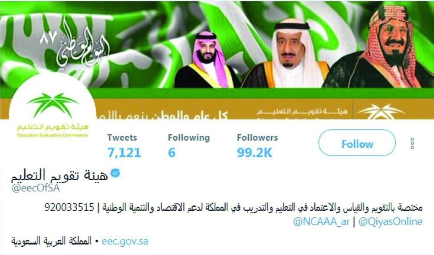Open the three-dot more options menu

(x=412, y=143)
